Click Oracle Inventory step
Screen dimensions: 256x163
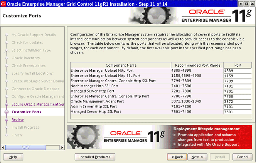[26, 58]
